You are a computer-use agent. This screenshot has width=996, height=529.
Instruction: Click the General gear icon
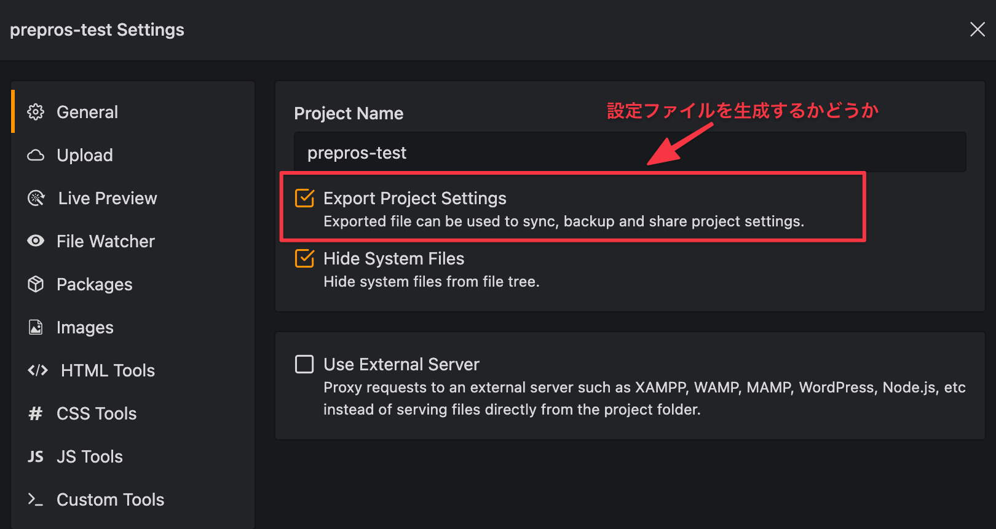click(36, 112)
